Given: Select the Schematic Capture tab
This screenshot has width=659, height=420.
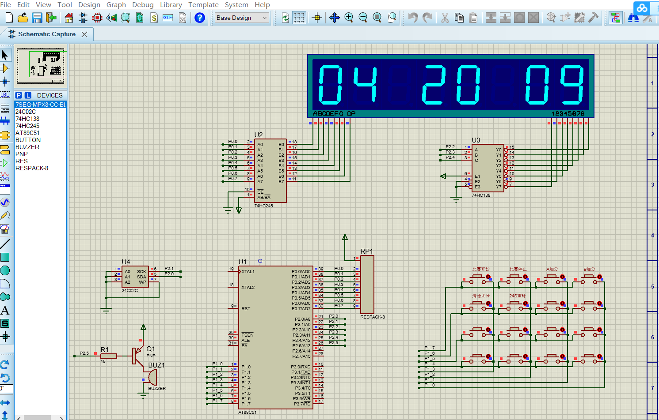Looking at the screenshot, I should pos(47,34).
